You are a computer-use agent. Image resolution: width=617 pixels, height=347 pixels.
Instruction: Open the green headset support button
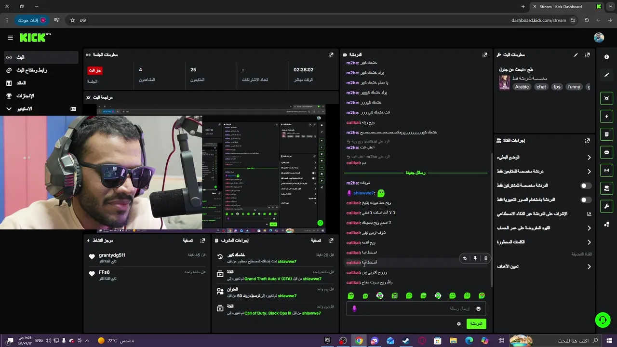(602, 320)
